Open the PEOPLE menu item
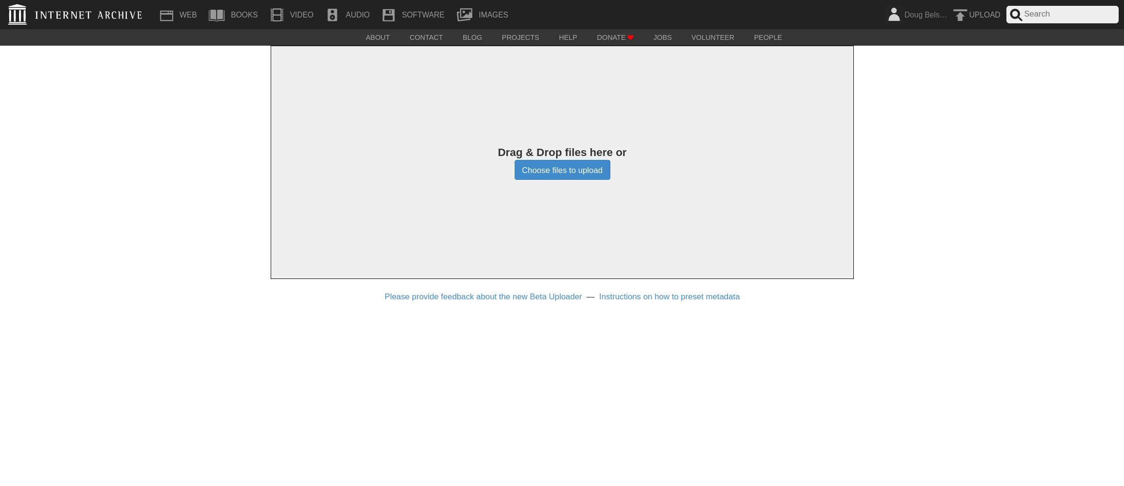The height and width of the screenshot is (486, 1124). (x=768, y=37)
